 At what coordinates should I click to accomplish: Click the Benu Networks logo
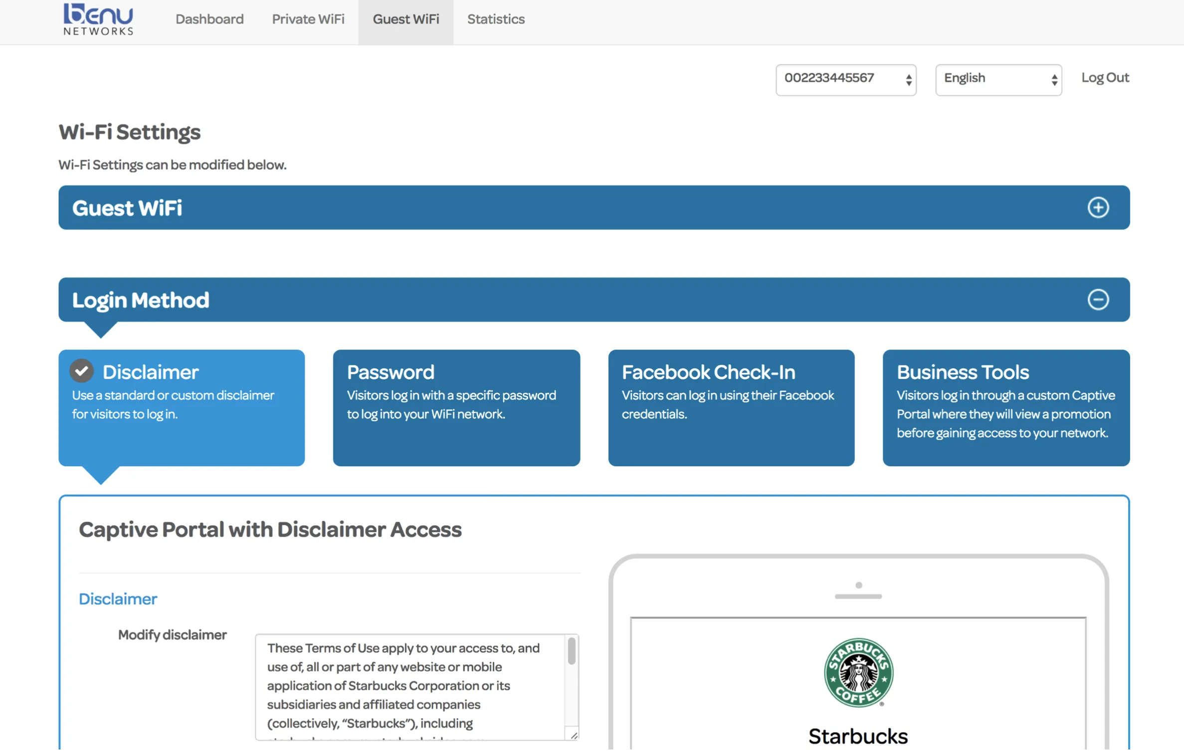click(x=98, y=20)
